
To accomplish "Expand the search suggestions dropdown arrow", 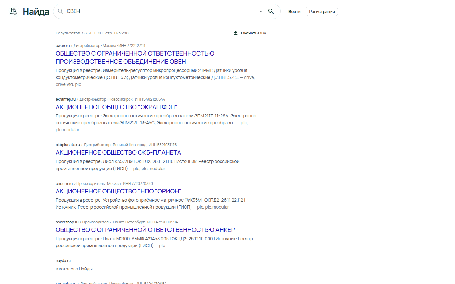I will point(261,11).
